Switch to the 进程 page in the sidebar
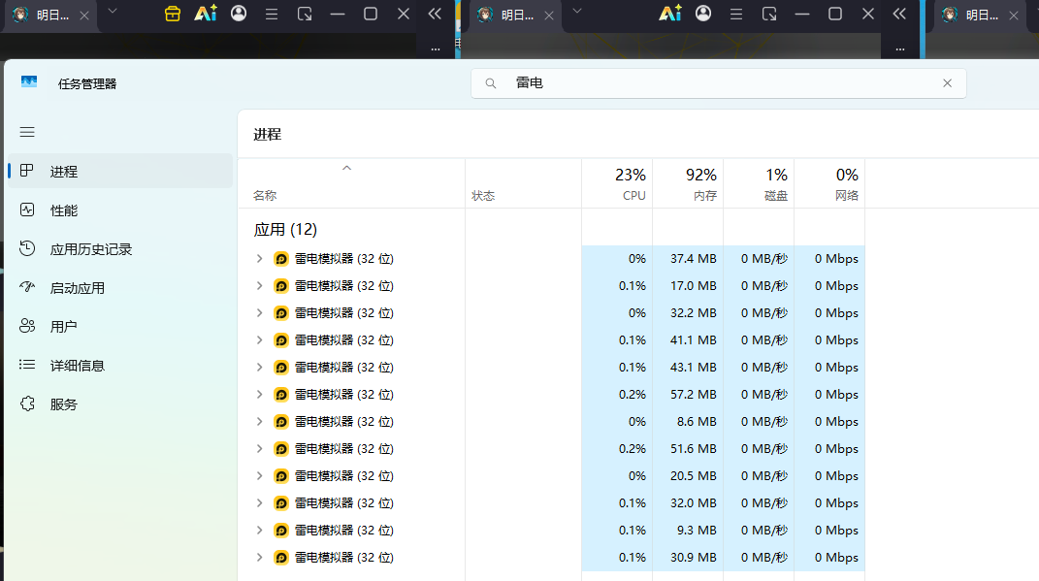The width and height of the screenshot is (1039, 581). click(x=120, y=171)
